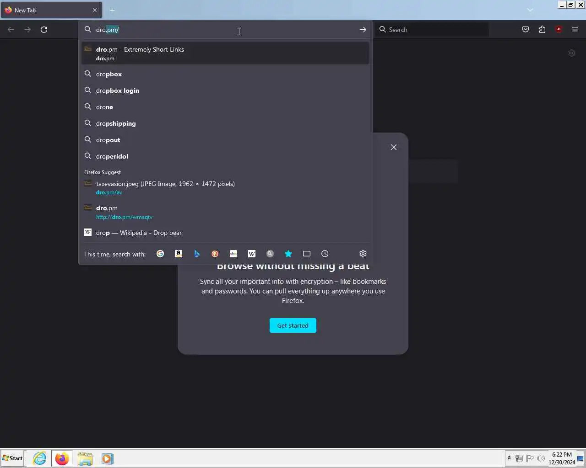Launch Internet Explorer from the taskbar

pyautogui.click(x=40, y=458)
